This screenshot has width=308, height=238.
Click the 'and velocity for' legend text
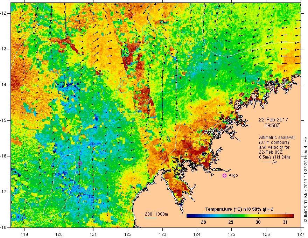tap(274, 147)
